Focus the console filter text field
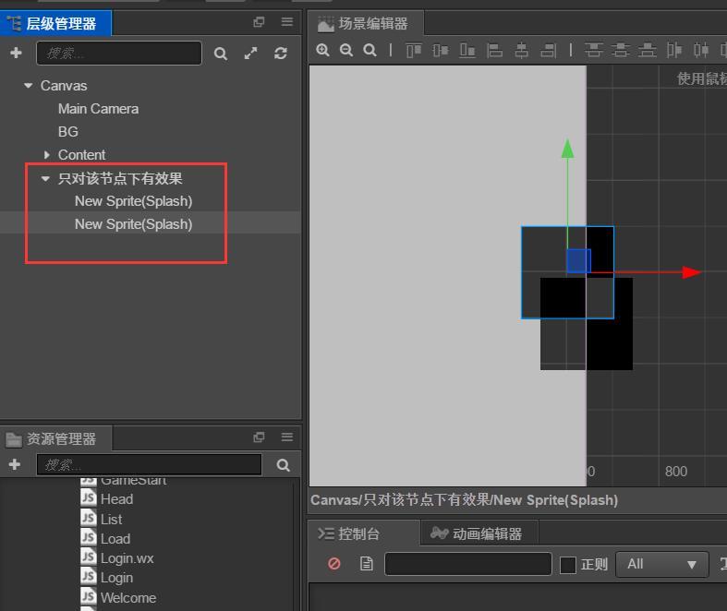Image resolution: width=727 pixels, height=611 pixels. point(468,564)
